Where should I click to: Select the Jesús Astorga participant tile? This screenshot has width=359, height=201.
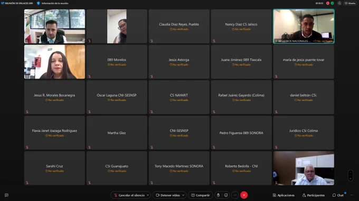[179, 62]
